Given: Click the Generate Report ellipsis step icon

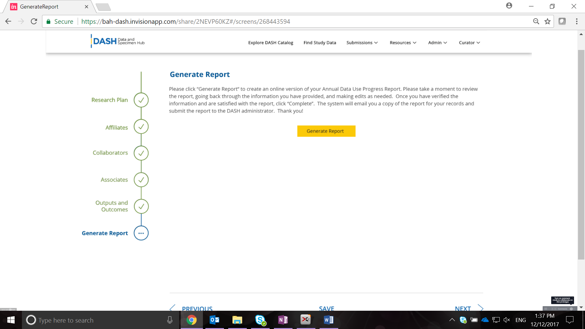Looking at the screenshot, I should click(141, 233).
